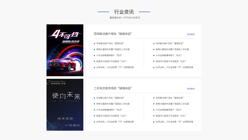Open 二手车交易市场 card right-column item 兴车会销售赢得客户
Viewport: 248px width, 140px height.
(169, 110)
